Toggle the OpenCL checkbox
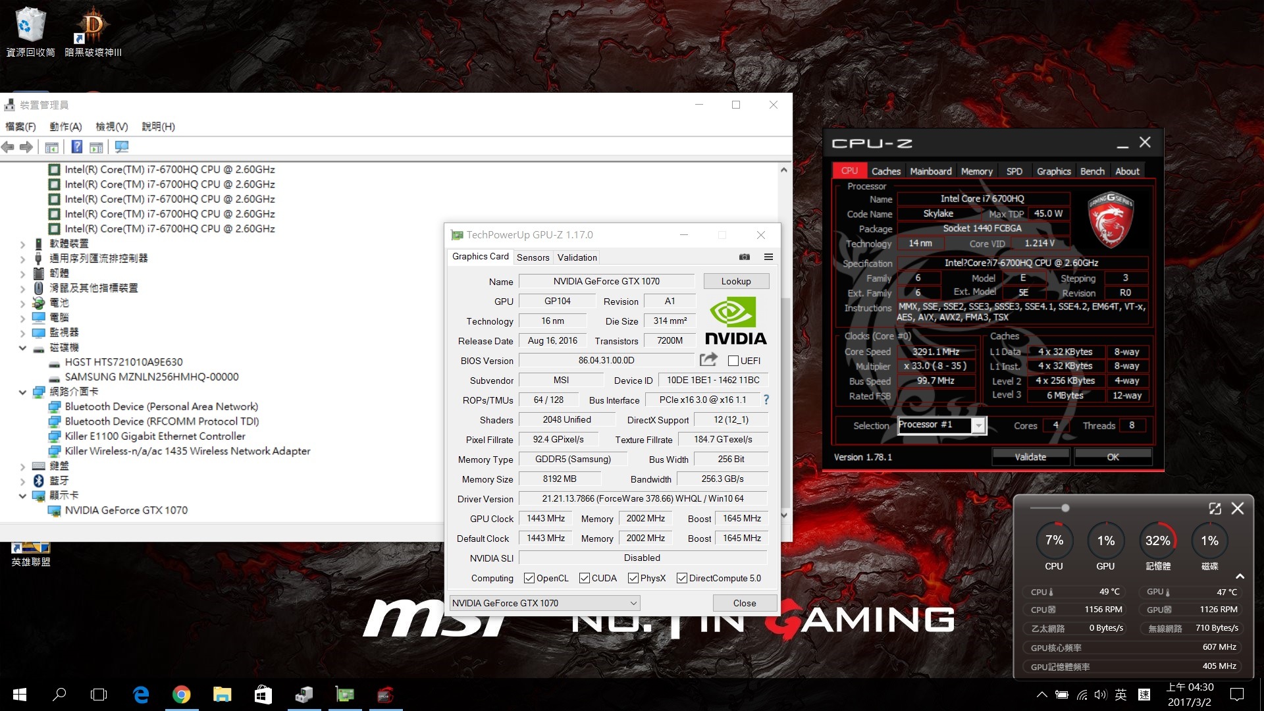This screenshot has height=711, width=1264. coord(529,578)
